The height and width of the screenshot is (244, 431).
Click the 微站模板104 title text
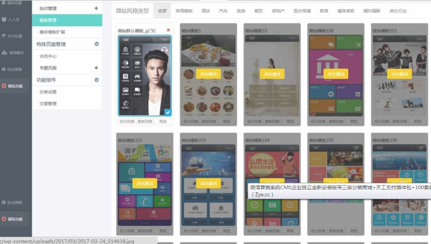coord(257,140)
